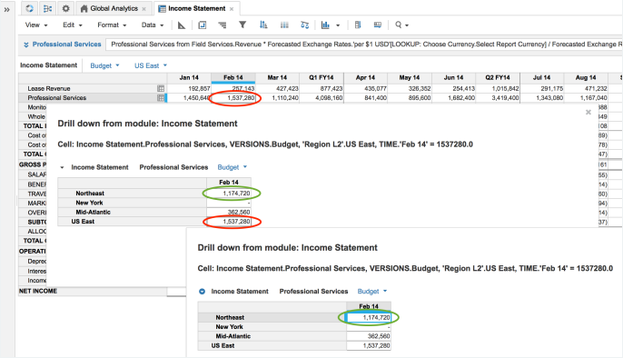Click Professional Services cell 3,419,400
623x358 pixels.
coord(498,98)
